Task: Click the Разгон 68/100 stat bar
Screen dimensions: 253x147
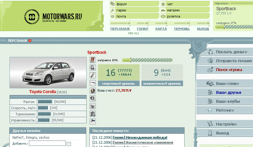Action: pyautogui.click(x=45, y=101)
